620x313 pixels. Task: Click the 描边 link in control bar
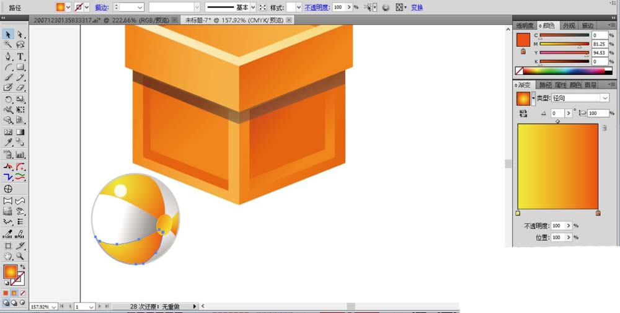coord(101,7)
